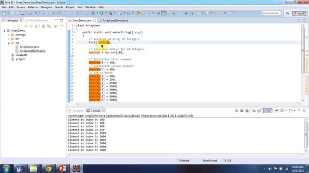Maximize the editor area panel
The height and width of the screenshot is (173, 309).
click(304, 20)
